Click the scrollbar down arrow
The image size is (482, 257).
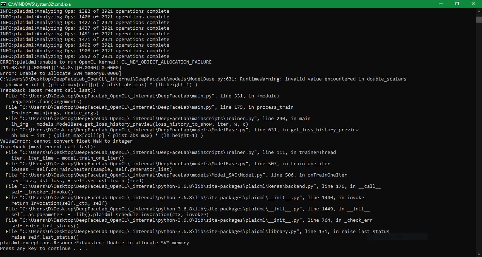point(479,253)
